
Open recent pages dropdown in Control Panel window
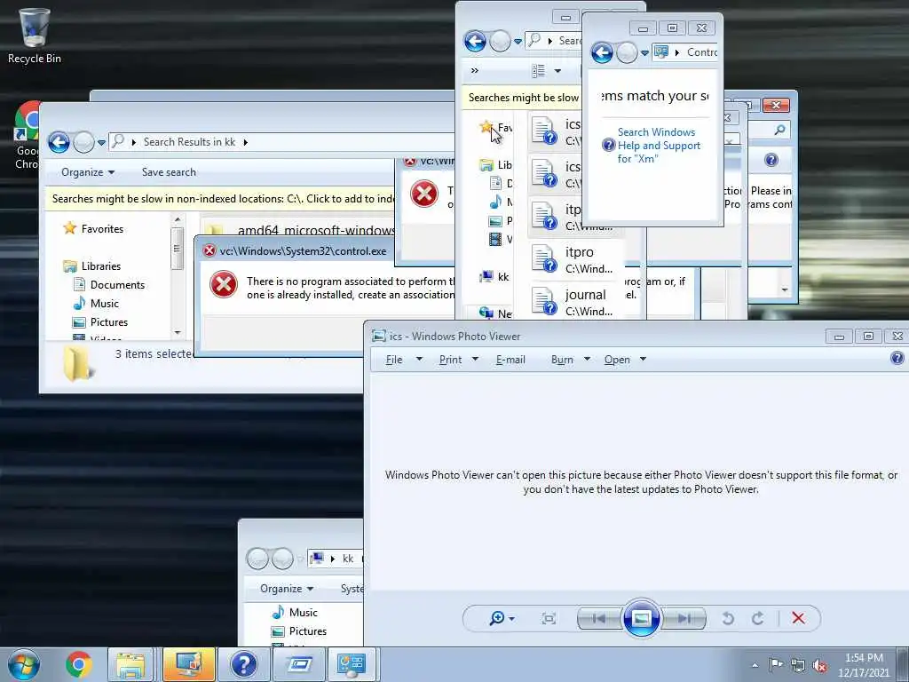point(644,53)
